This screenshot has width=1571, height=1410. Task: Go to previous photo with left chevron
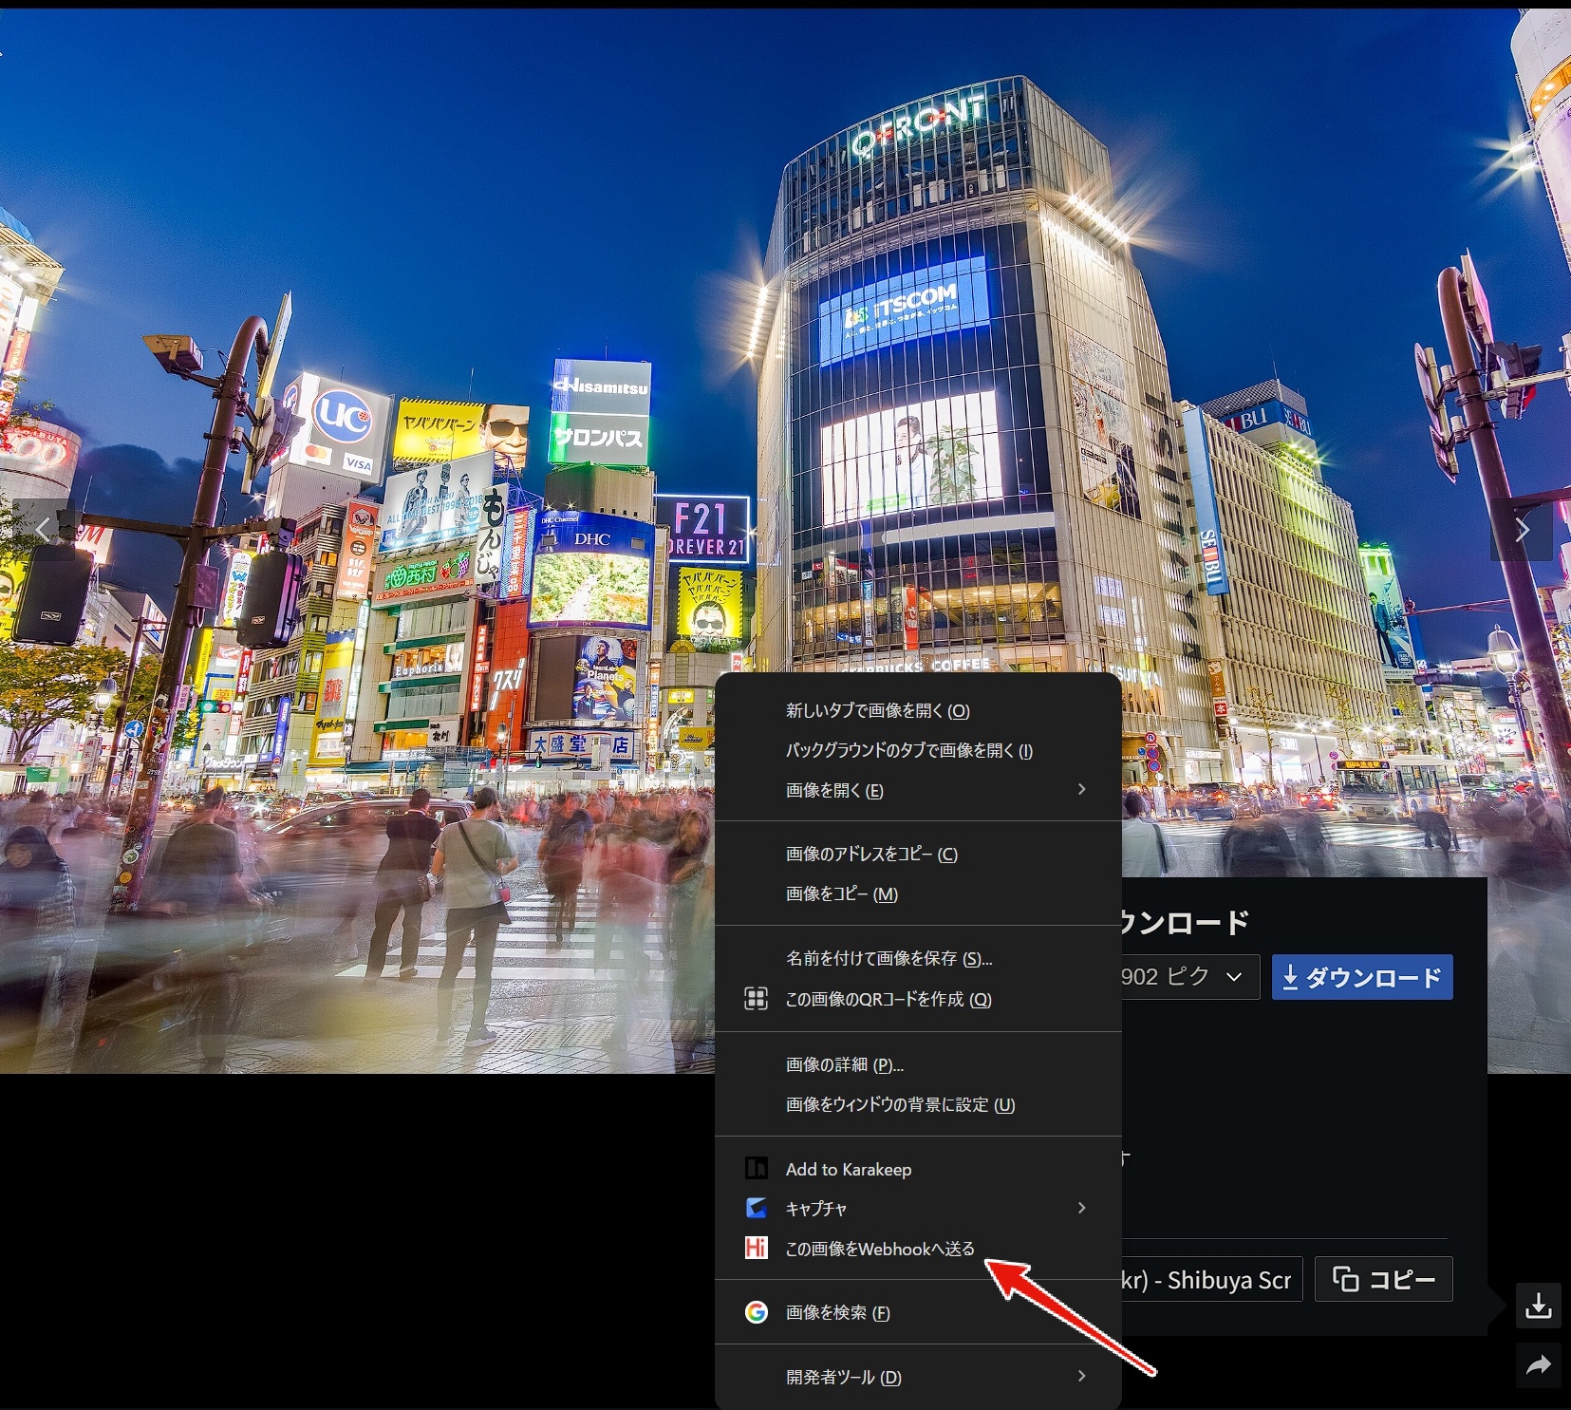point(43,530)
